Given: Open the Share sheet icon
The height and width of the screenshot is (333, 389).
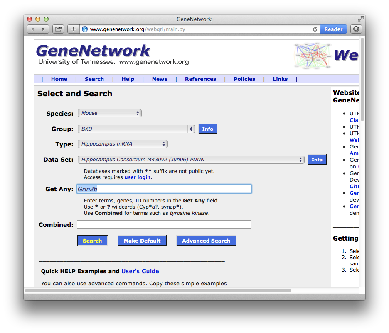Looking at the screenshot, I should click(x=59, y=29).
